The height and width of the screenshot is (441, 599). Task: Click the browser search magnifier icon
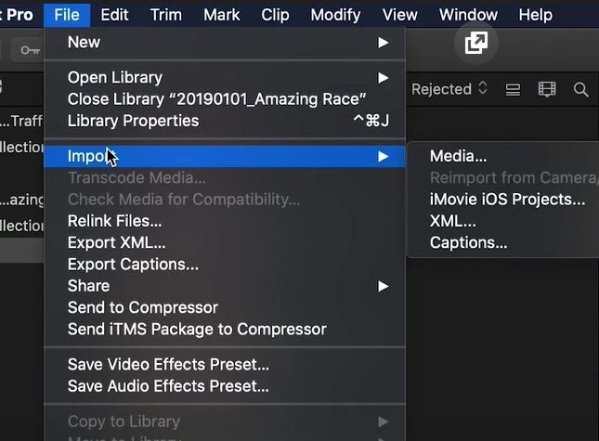pyautogui.click(x=580, y=90)
